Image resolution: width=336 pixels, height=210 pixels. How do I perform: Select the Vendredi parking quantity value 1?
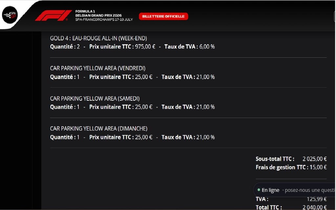78,77
